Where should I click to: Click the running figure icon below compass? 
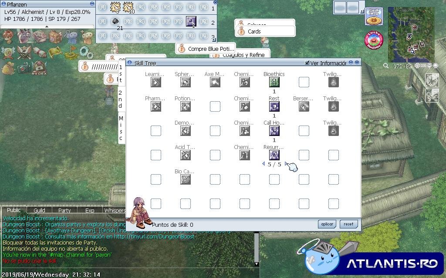[432, 95]
